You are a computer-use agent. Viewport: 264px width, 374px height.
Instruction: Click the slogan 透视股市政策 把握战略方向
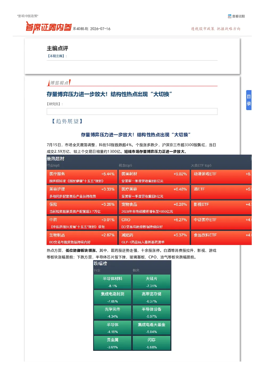click(x=216, y=29)
